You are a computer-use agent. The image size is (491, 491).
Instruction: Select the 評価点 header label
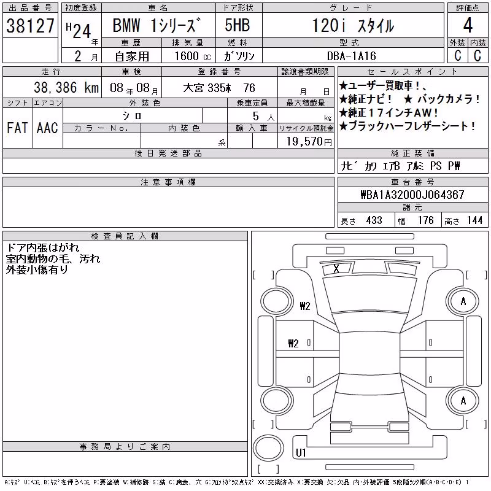tap(468, 8)
